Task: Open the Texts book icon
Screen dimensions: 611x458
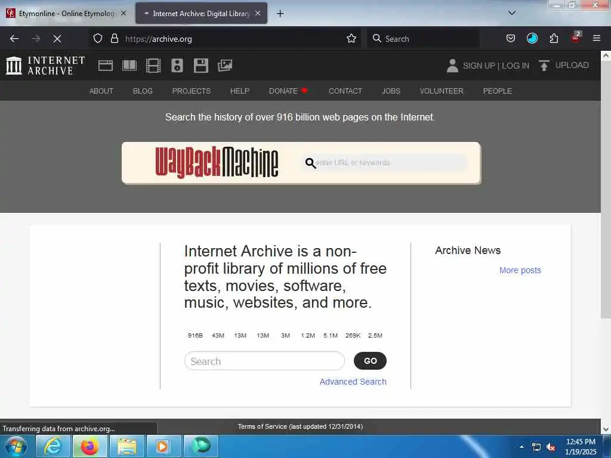Action: 129,66
